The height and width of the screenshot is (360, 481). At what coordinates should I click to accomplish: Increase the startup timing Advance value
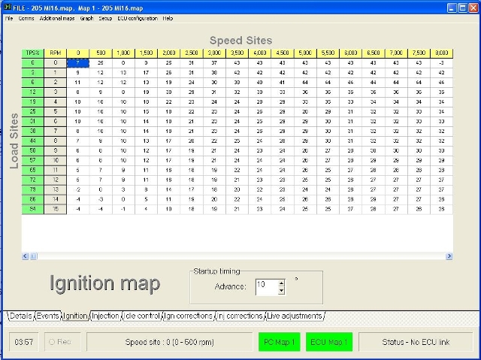click(x=281, y=282)
